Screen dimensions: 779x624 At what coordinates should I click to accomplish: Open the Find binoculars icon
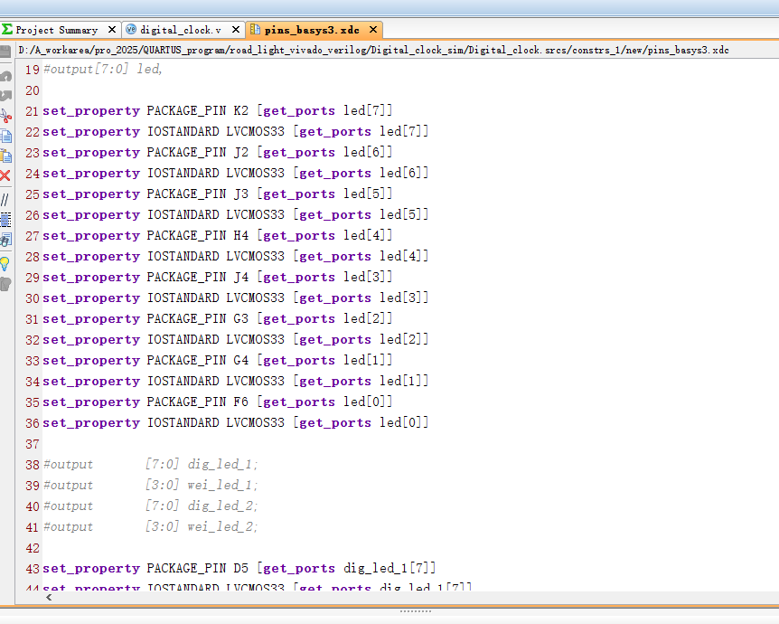tap(5, 240)
